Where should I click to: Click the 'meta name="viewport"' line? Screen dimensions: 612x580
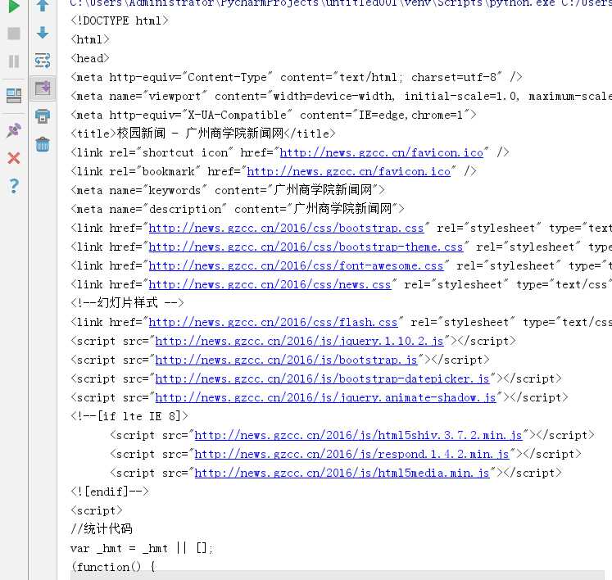(x=341, y=96)
